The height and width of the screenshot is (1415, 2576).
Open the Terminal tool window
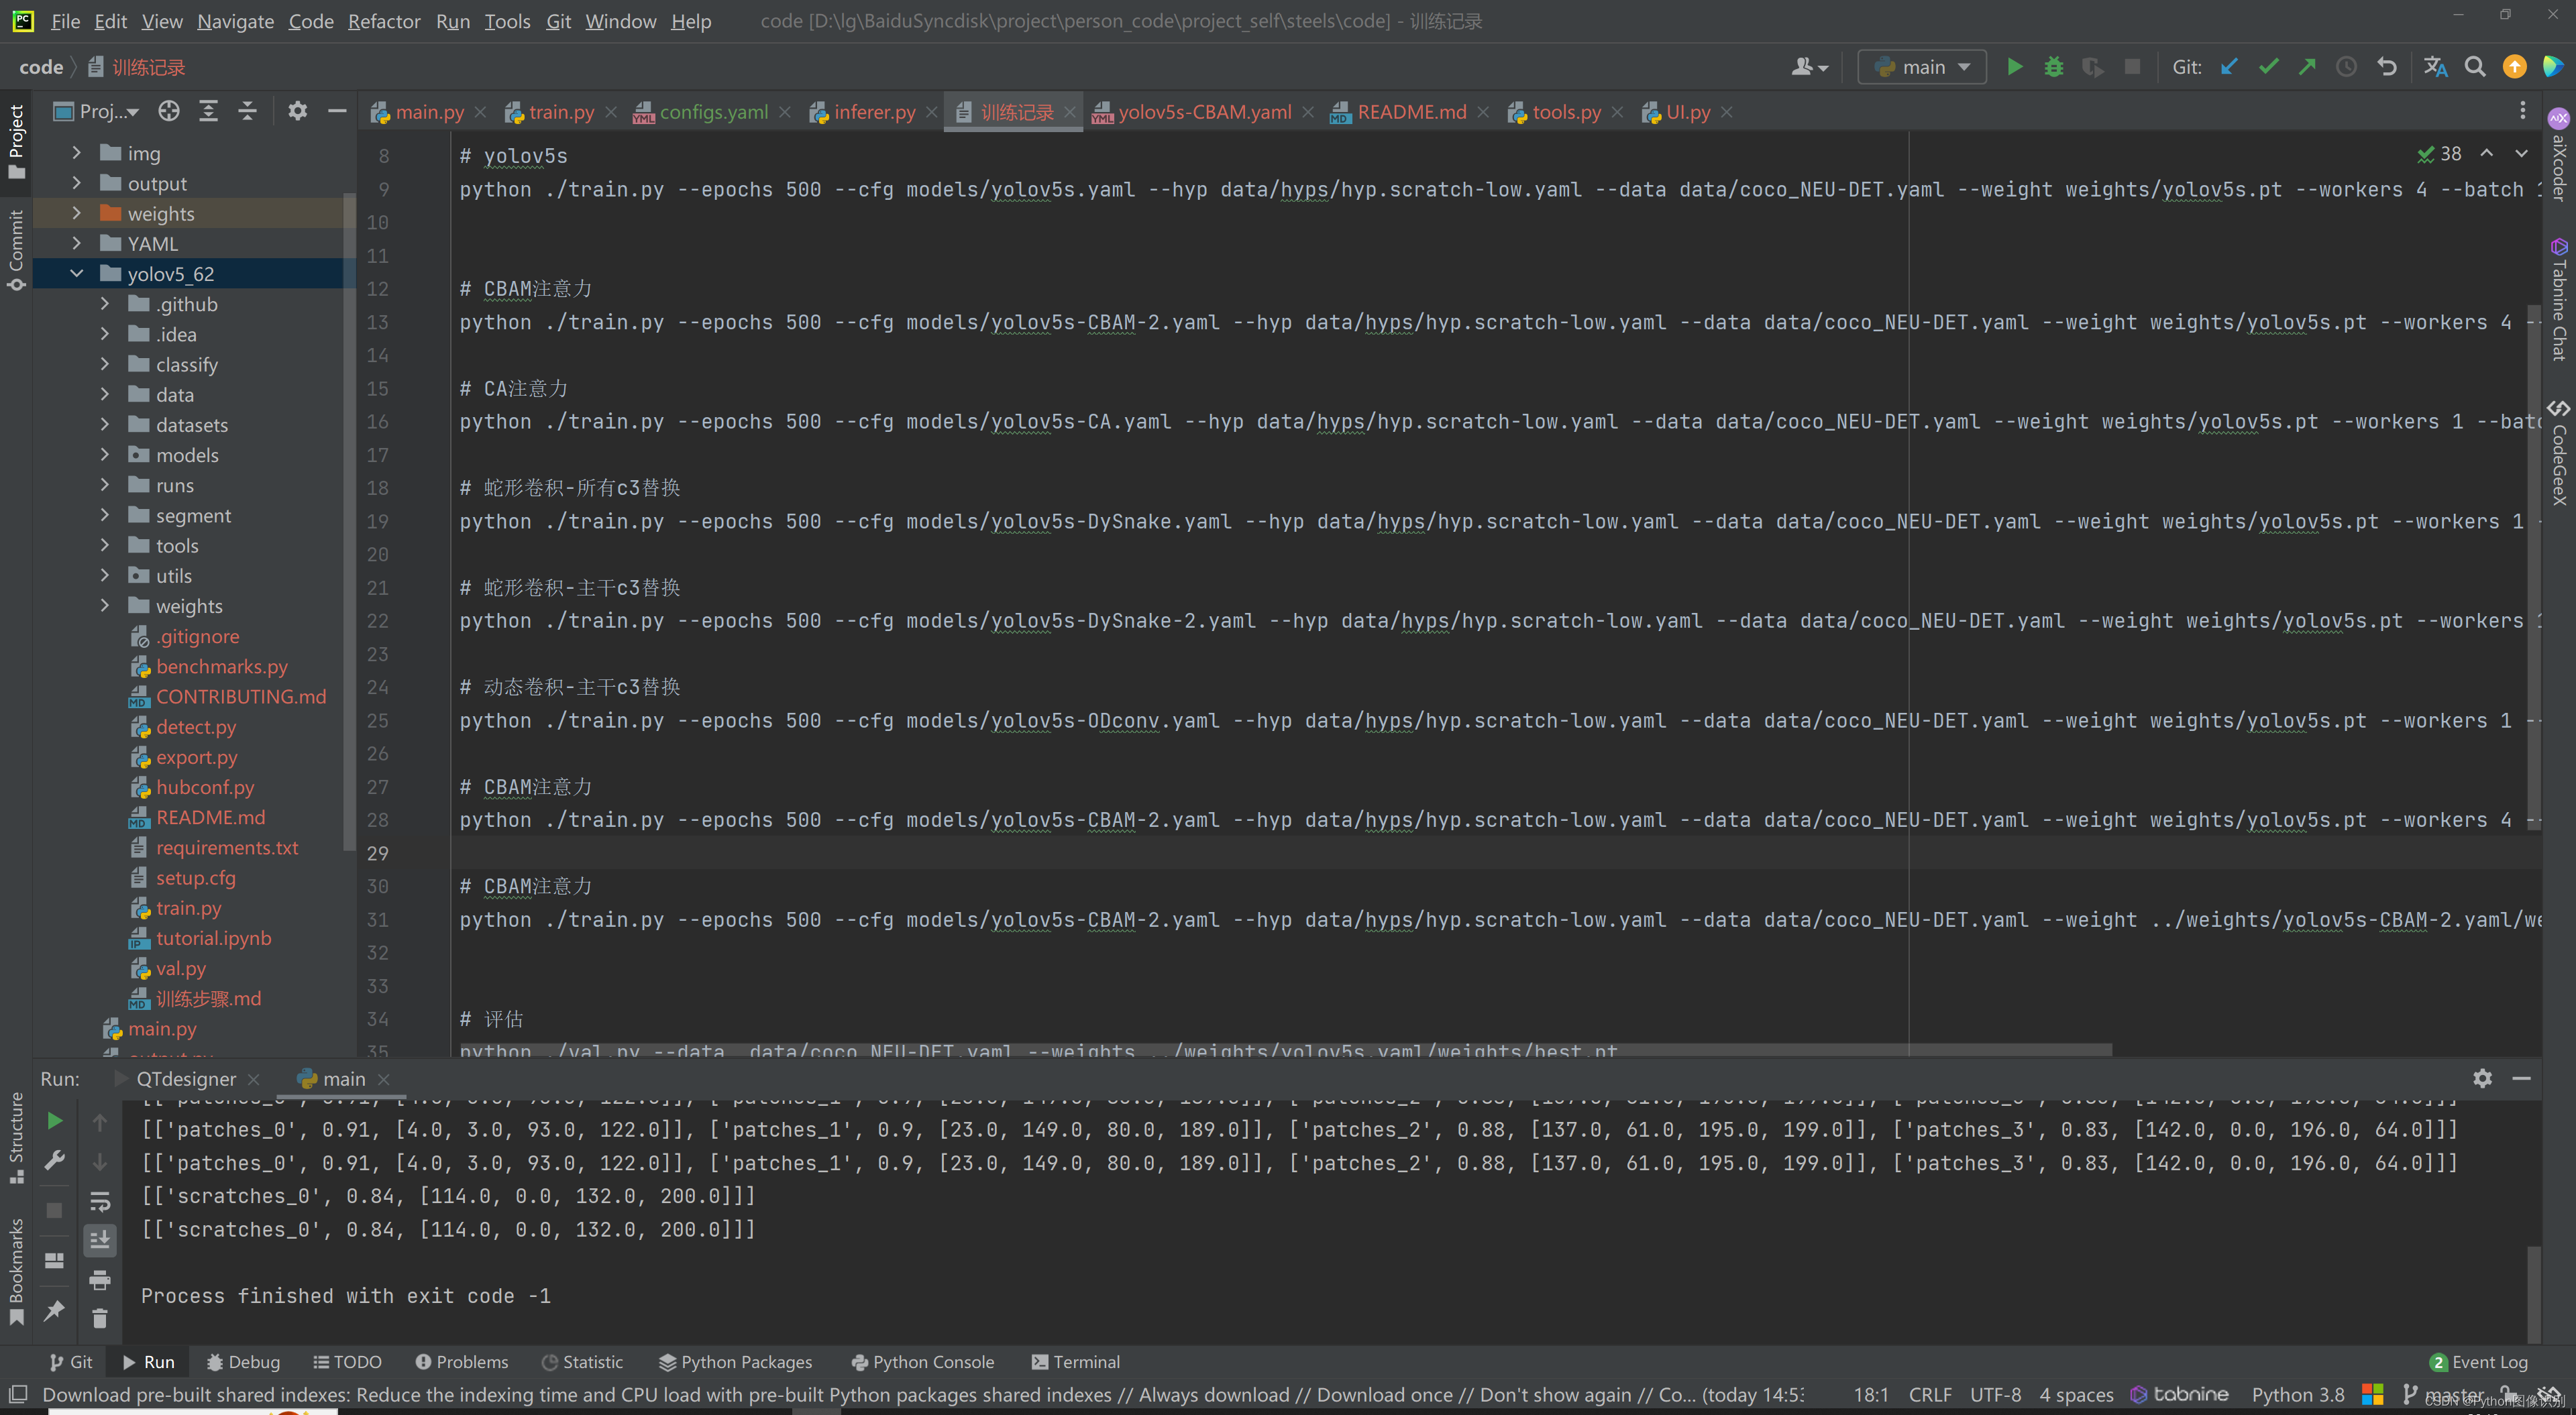(x=1075, y=1362)
